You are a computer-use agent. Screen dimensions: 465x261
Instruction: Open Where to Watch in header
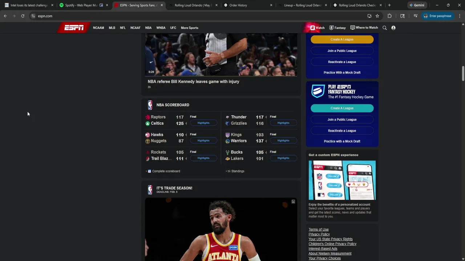(364, 28)
